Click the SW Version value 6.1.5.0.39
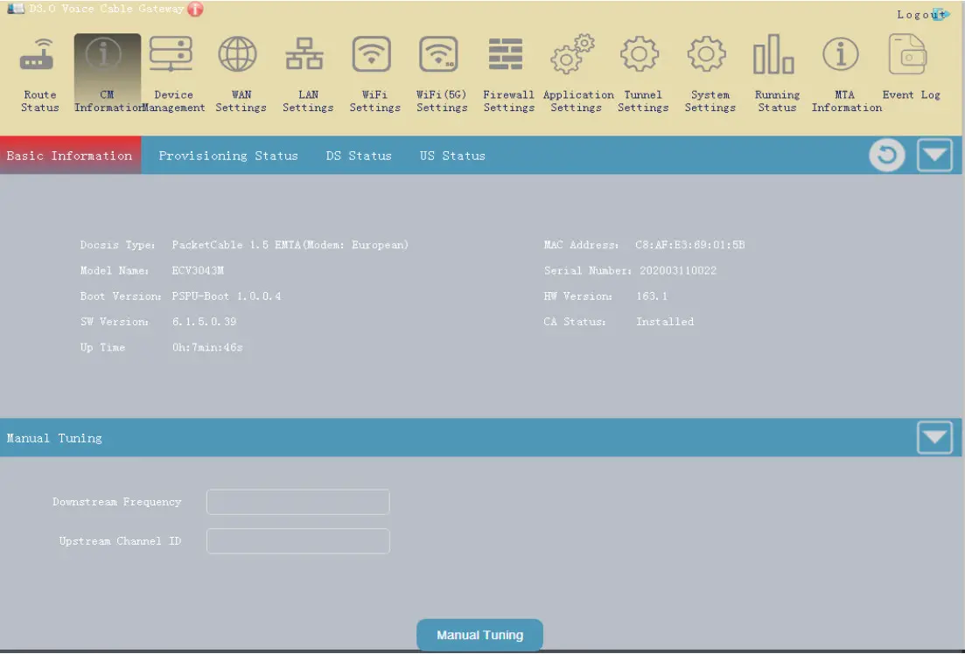This screenshot has height=654, width=965. [x=204, y=322]
